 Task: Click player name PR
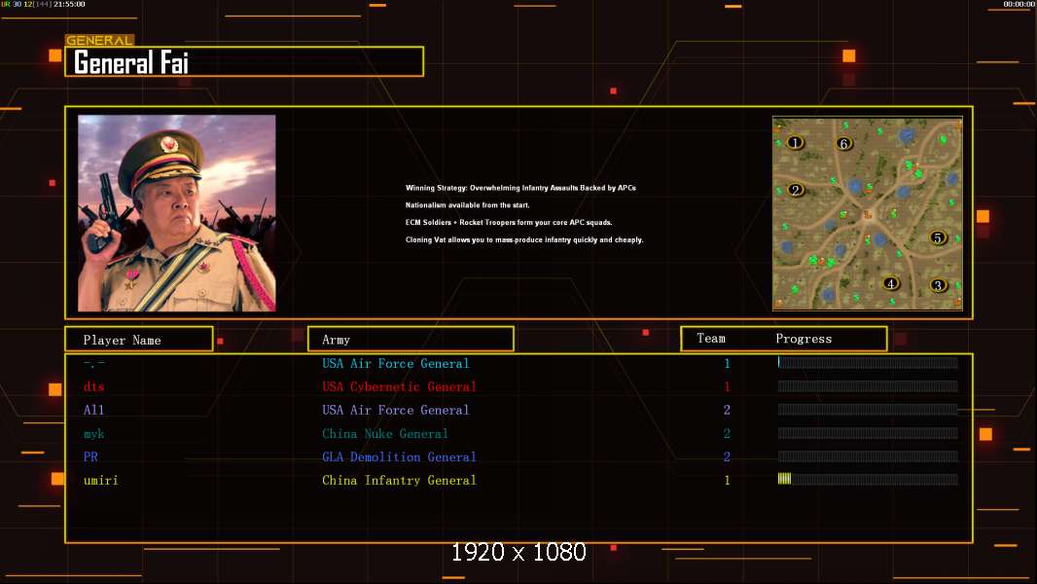pos(90,457)
